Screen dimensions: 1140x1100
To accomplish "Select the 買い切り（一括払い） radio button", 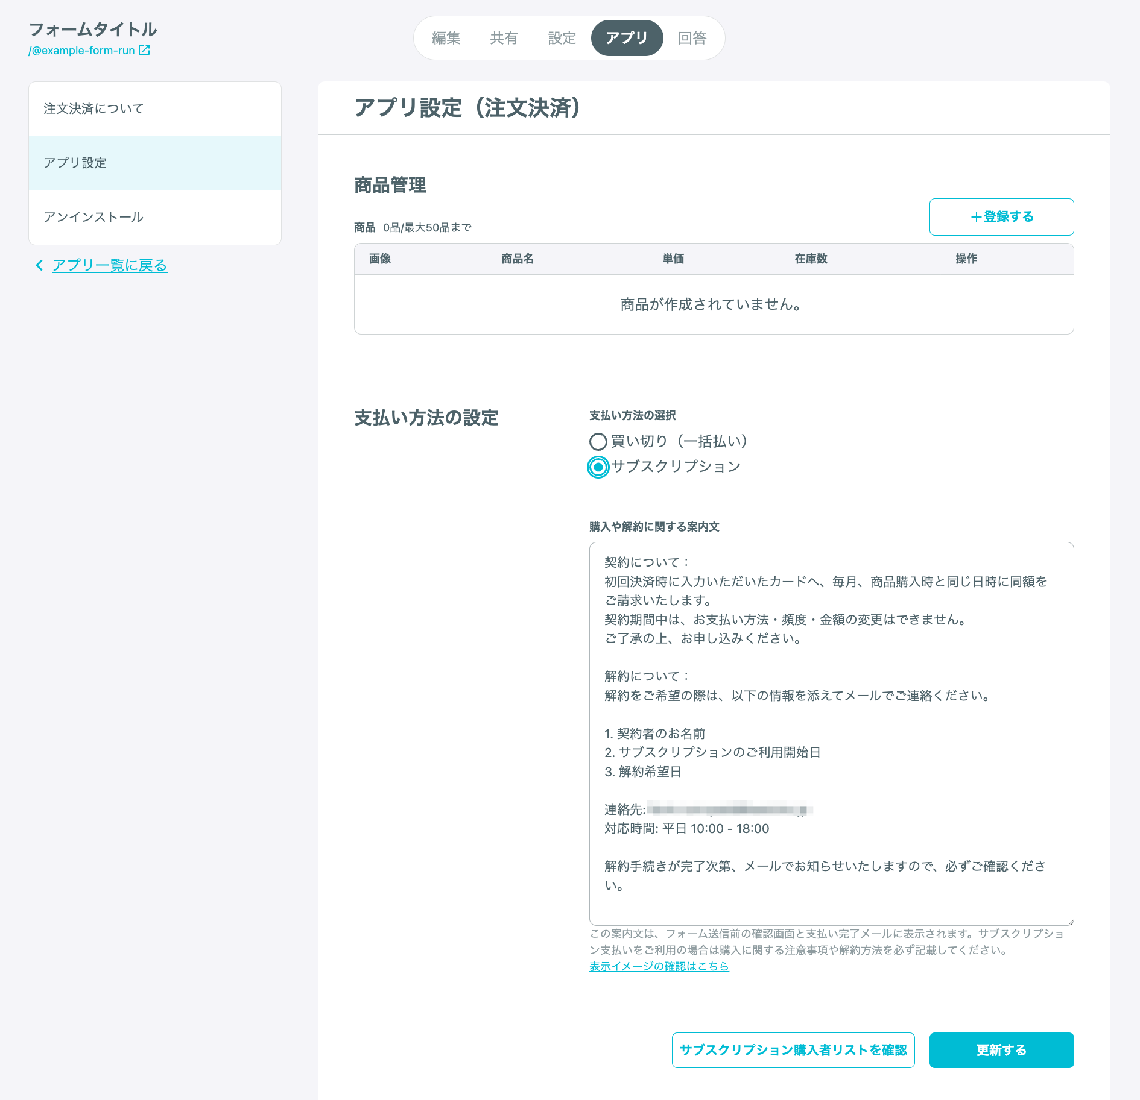I will [598, 442].
